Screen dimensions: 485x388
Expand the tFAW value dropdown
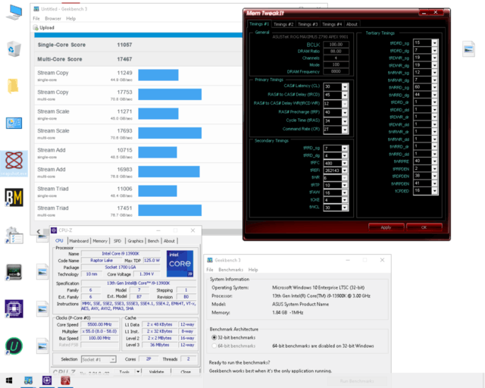344,192
